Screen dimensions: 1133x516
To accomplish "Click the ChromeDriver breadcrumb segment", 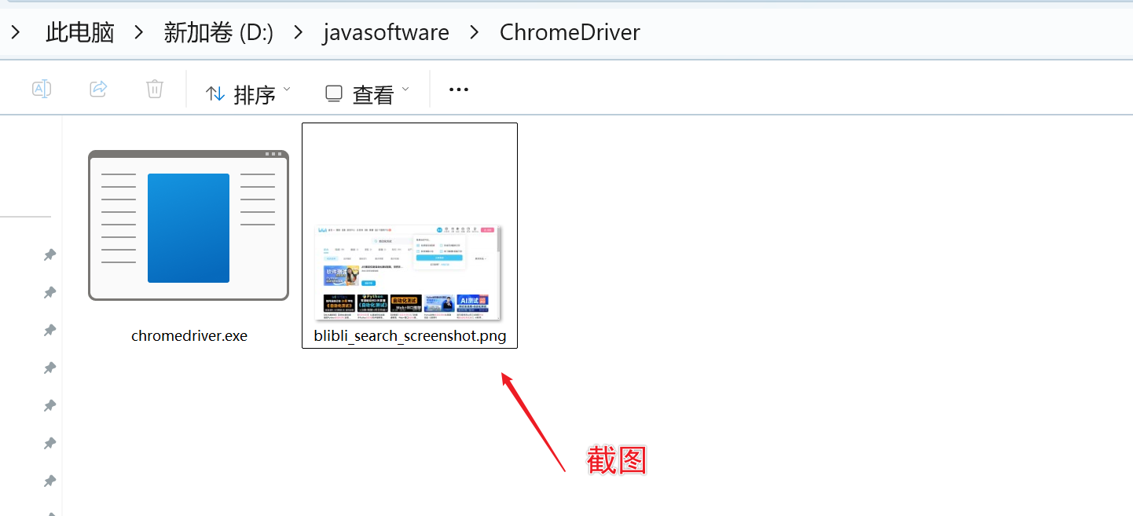I will (x=570, y=32).
